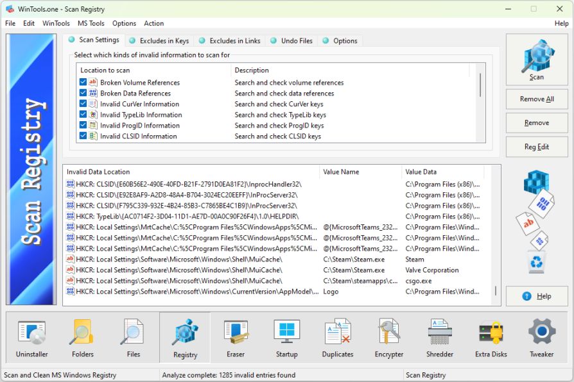This screenshot has width=574, height=382.
Task: Open the Options menu
Action: point(124,24)
